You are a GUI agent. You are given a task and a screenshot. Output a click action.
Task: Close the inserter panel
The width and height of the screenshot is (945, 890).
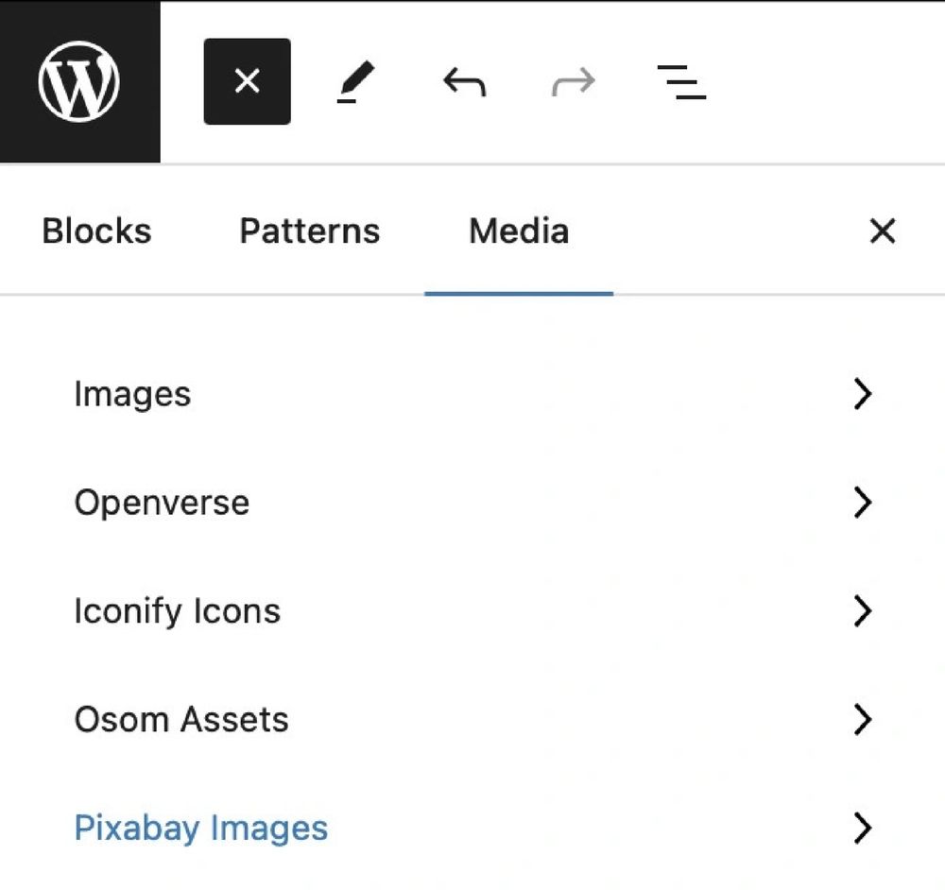pos(882,231)
